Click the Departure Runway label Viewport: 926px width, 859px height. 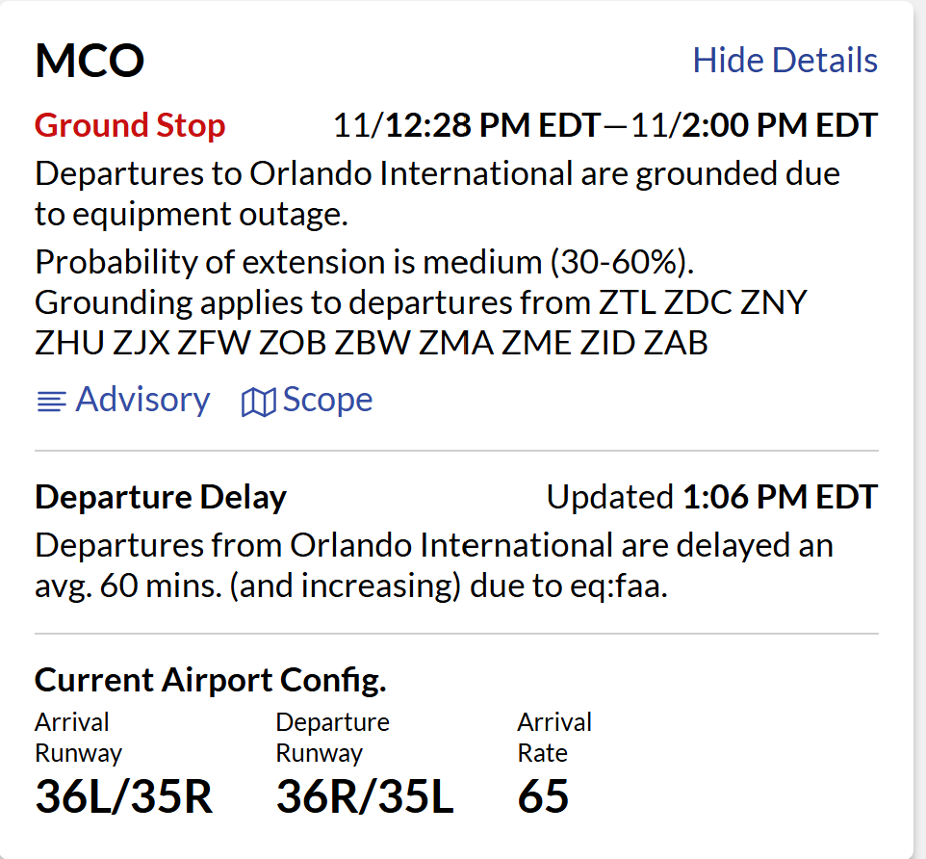click(x=332, y=737)
